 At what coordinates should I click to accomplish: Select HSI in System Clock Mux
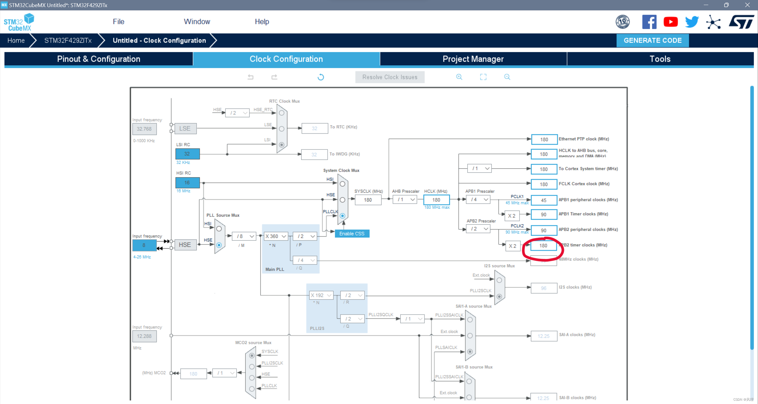[343, 184]
